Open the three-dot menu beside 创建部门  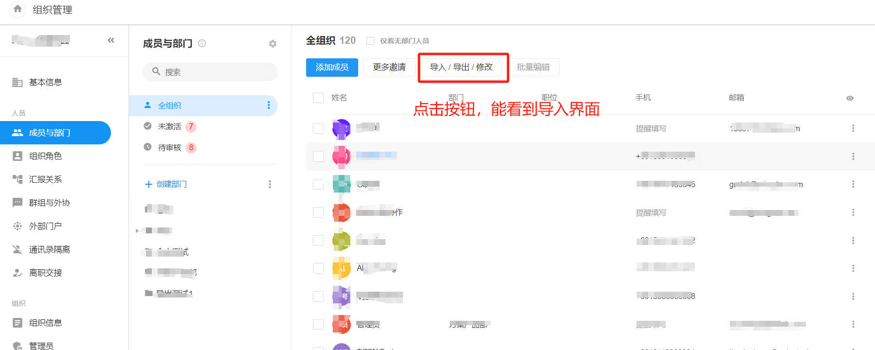(x=270, y=184)
